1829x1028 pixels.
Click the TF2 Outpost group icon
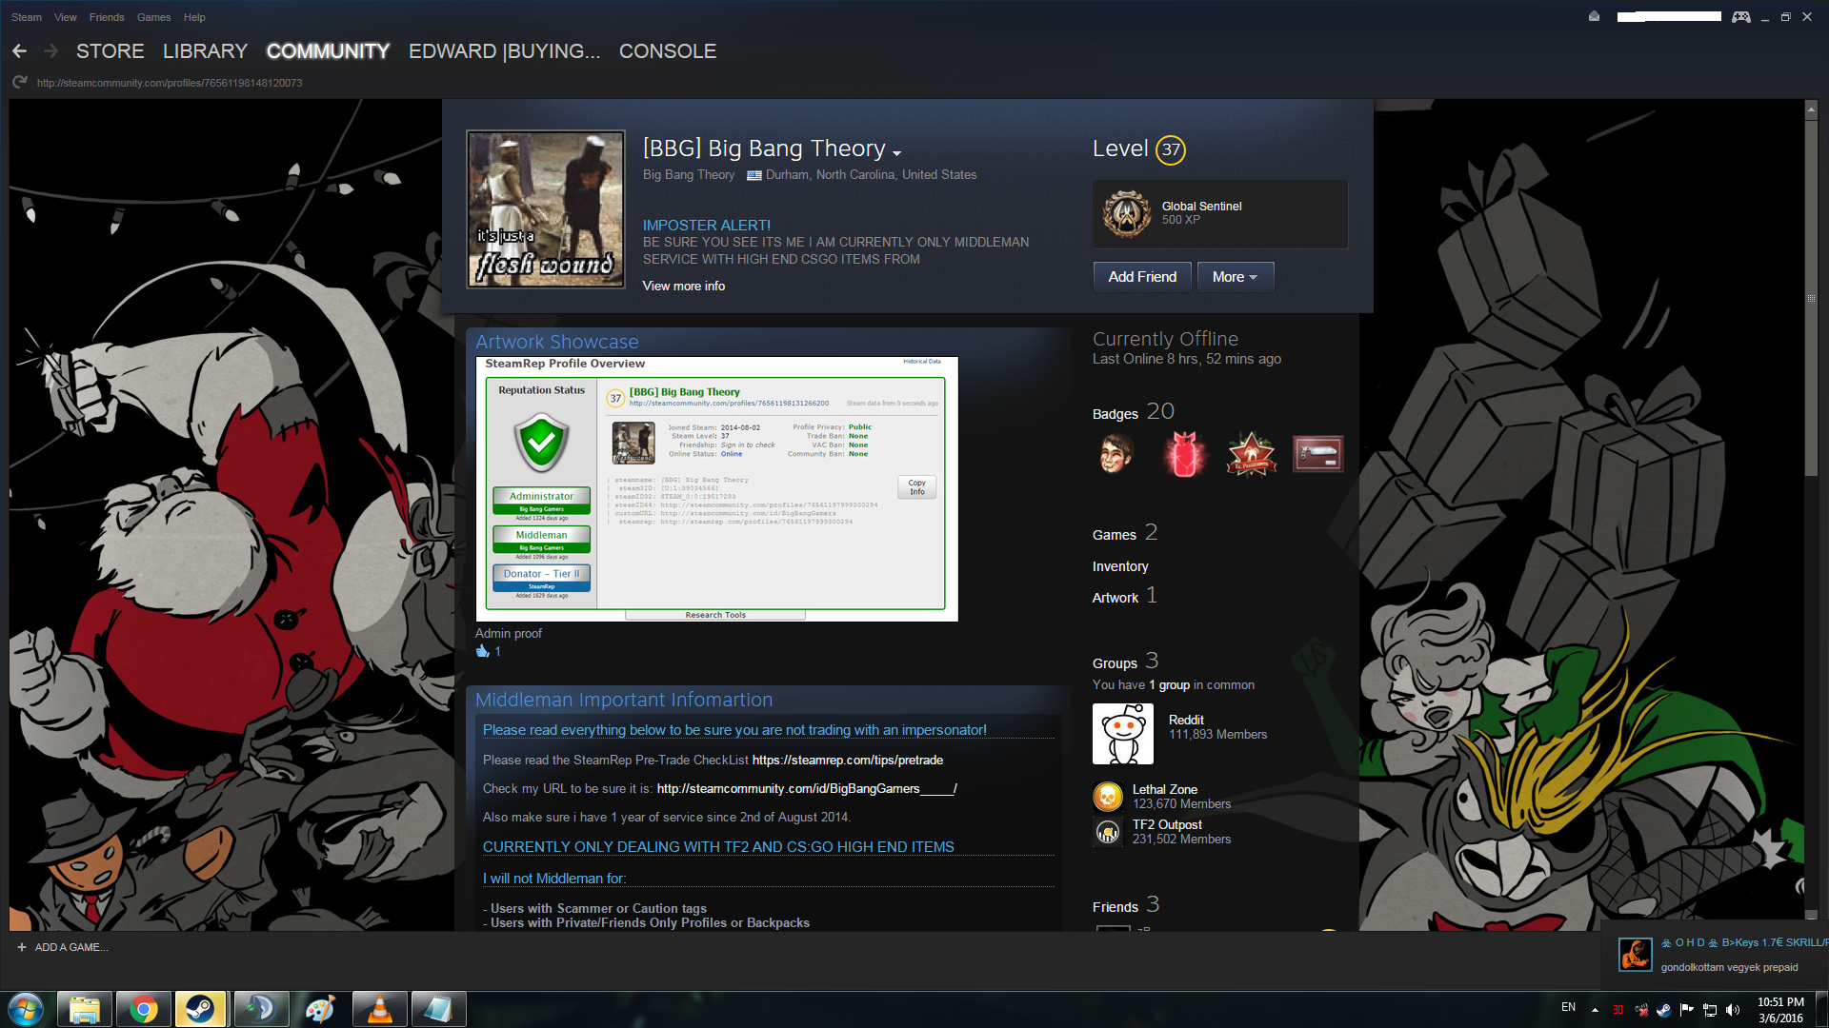(1107, 831)
